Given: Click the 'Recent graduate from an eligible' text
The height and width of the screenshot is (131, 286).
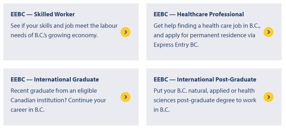Looking at the screenshot, I should tap(54, 91).
